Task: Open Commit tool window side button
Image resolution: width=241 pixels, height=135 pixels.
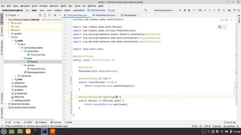Action: pyautogui.click(x=2, y=31)
